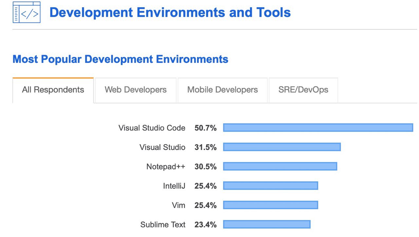This screenshot has height=237, width=419.
Task: Click the Development Environments and Tools heading
Action: click(x=170, y=12)
